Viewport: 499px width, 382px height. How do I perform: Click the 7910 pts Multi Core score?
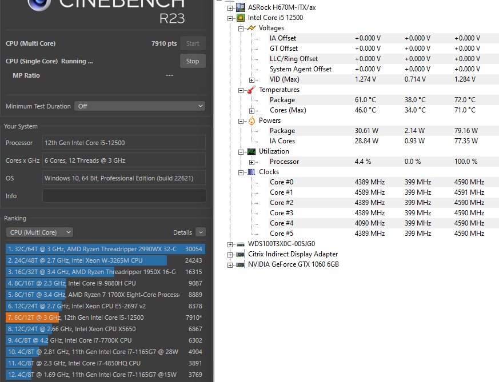pyautogui.click(x=164, y=43)
